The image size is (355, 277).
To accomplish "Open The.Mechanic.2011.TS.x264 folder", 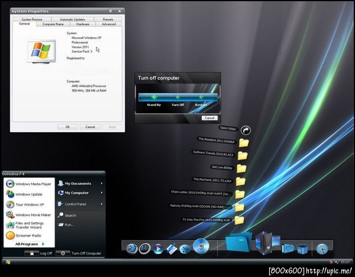I will [x=240, y=181].
